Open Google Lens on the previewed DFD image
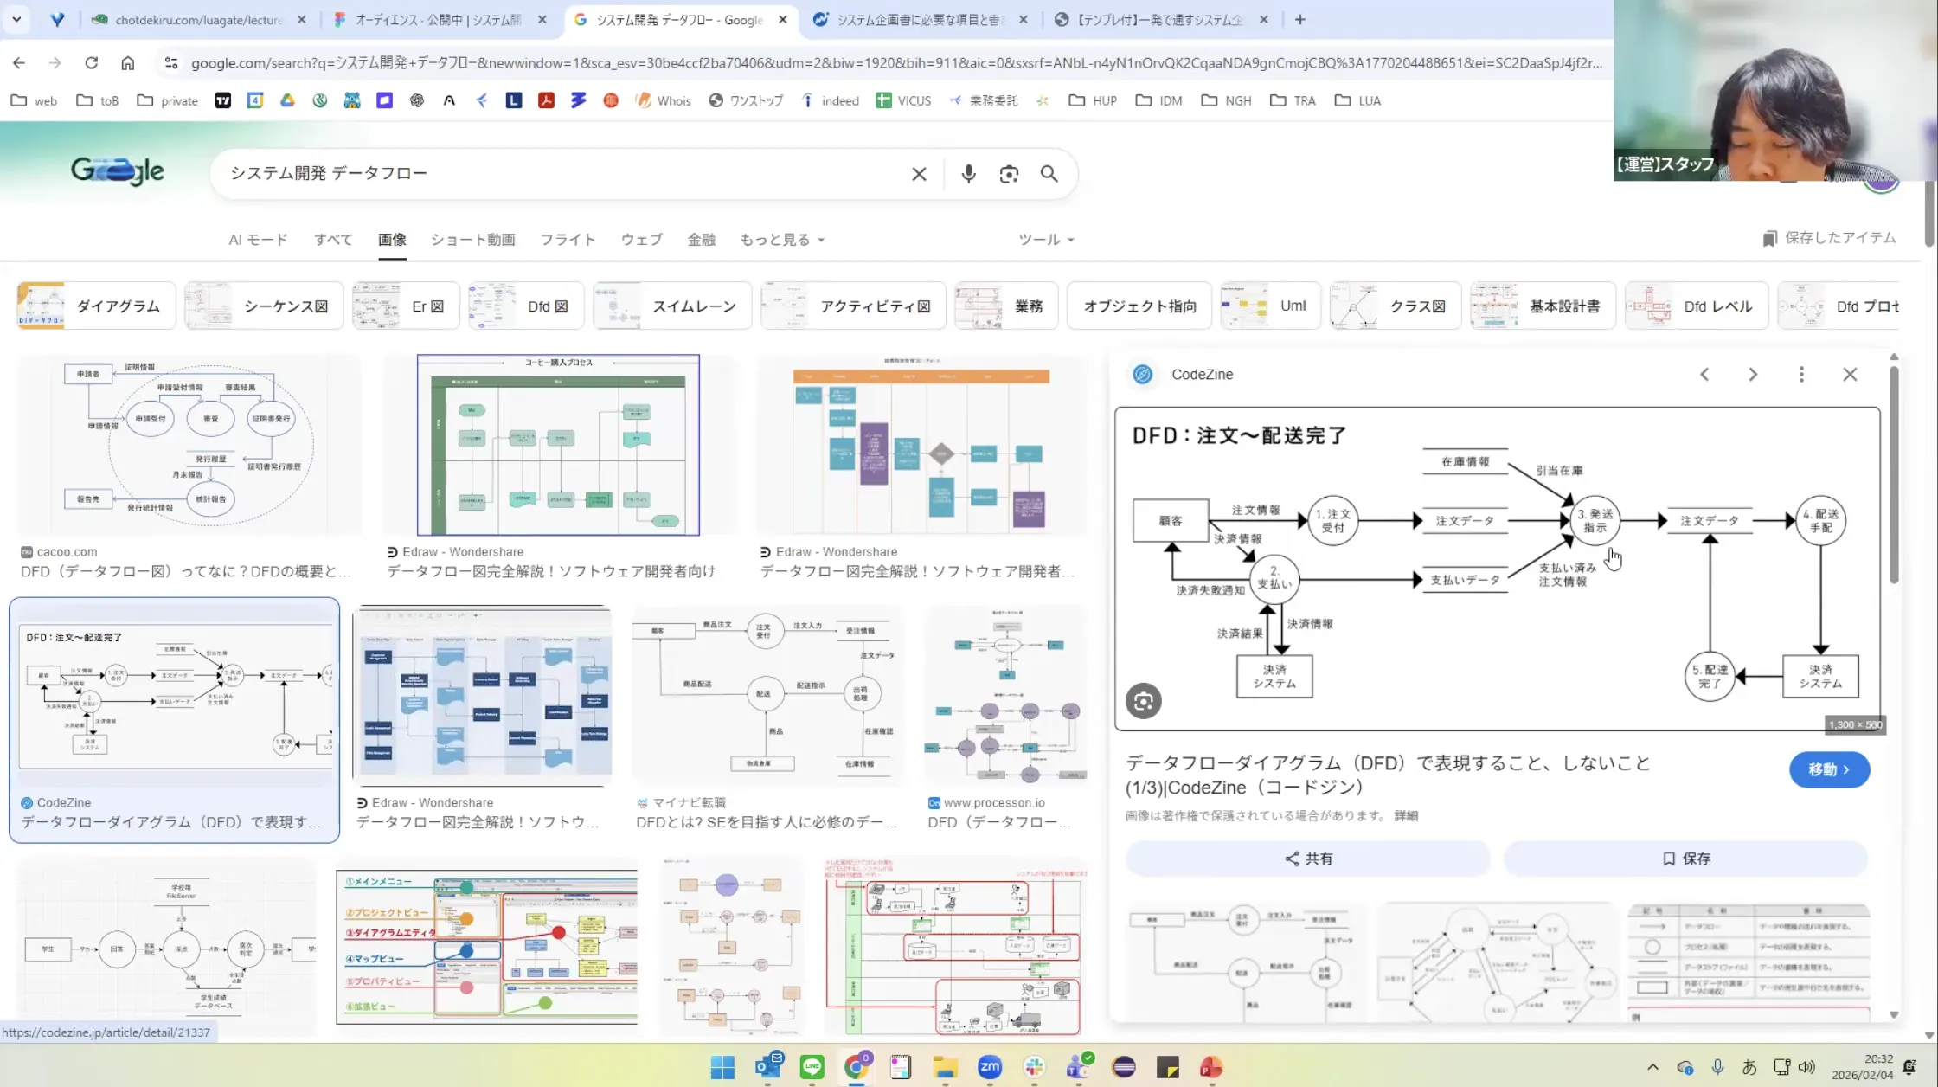1938x1087 pixels. (x=1143, y=701)
